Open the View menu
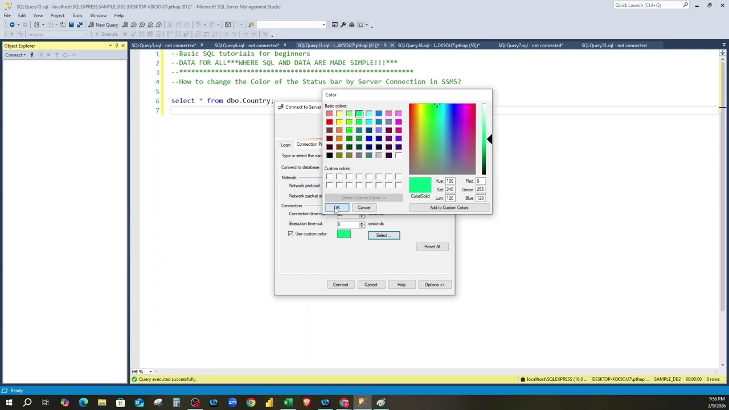The image size is (729, 410). [x=38, y=15]
